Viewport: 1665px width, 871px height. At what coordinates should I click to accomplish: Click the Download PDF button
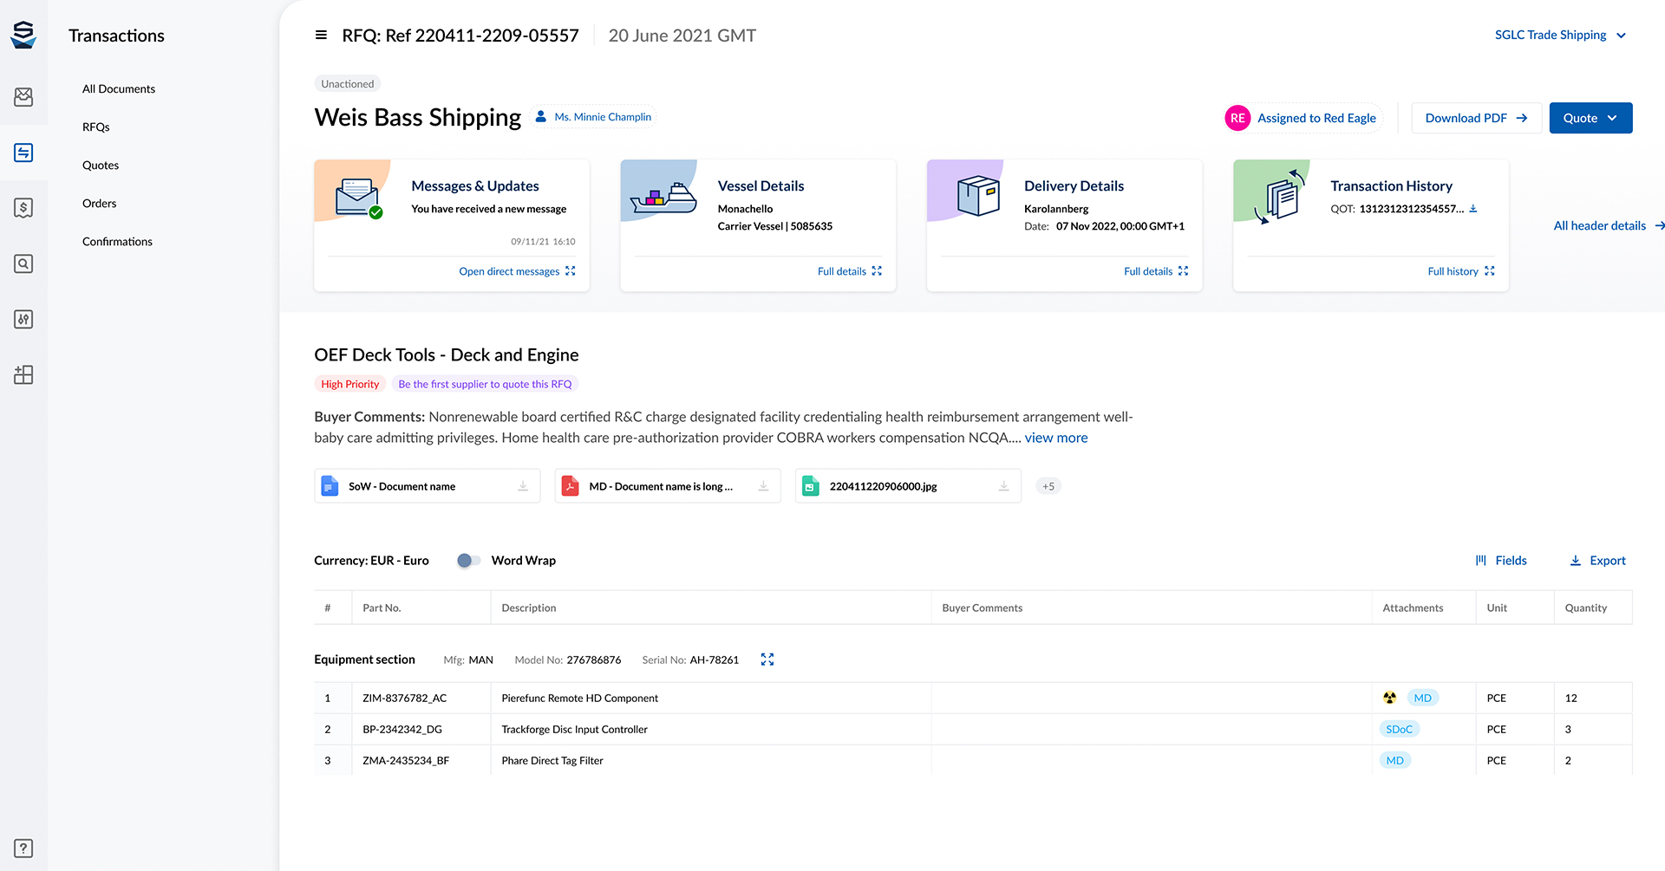pyautogui.click(x=1475, y=118)
